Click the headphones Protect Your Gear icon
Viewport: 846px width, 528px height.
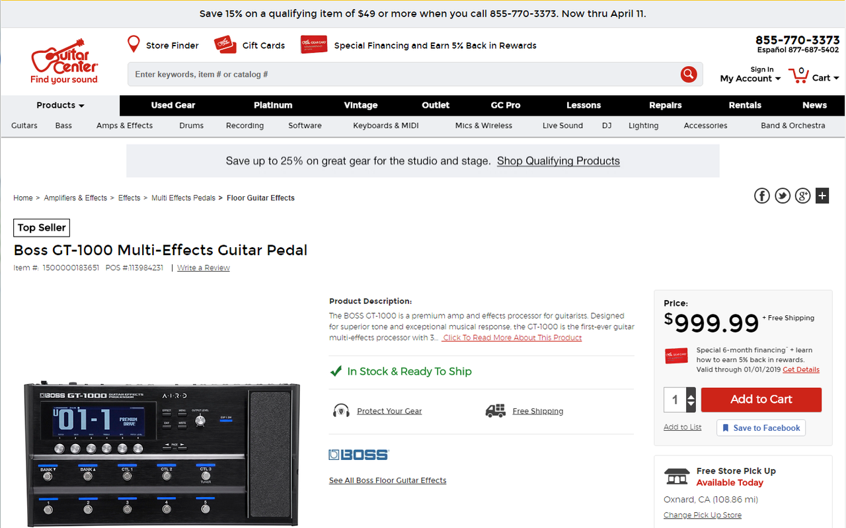click(x=341, y=411)
